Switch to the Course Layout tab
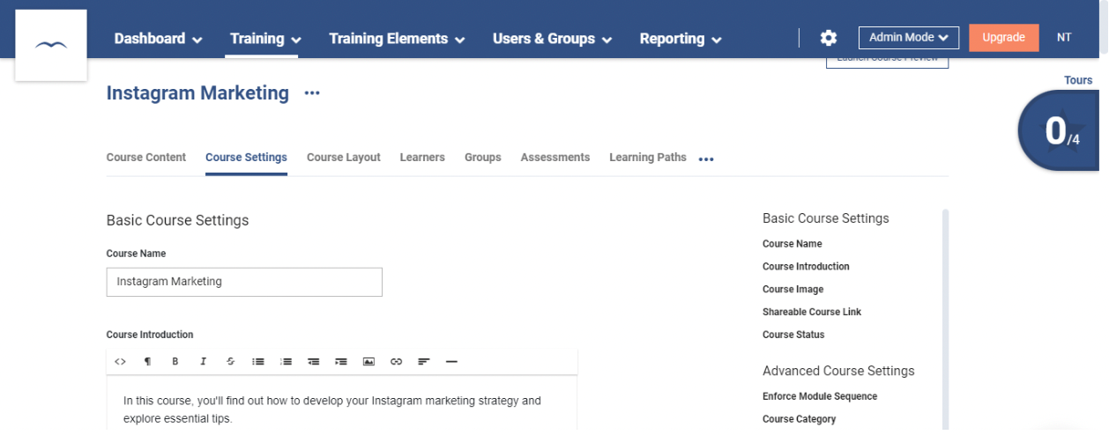The height and width of the screenshot is (435, 1109). (x=343, y=158)
